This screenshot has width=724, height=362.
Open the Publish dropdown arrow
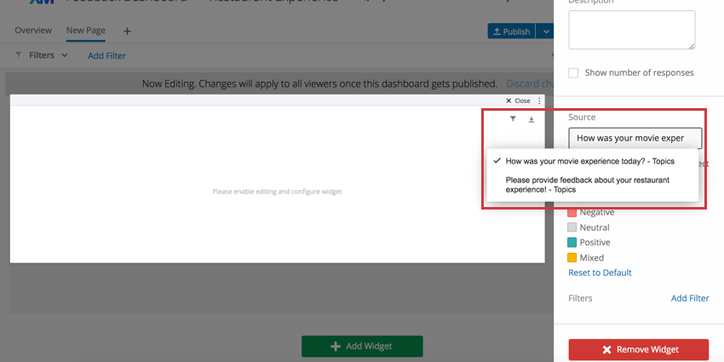pos(546,32)
